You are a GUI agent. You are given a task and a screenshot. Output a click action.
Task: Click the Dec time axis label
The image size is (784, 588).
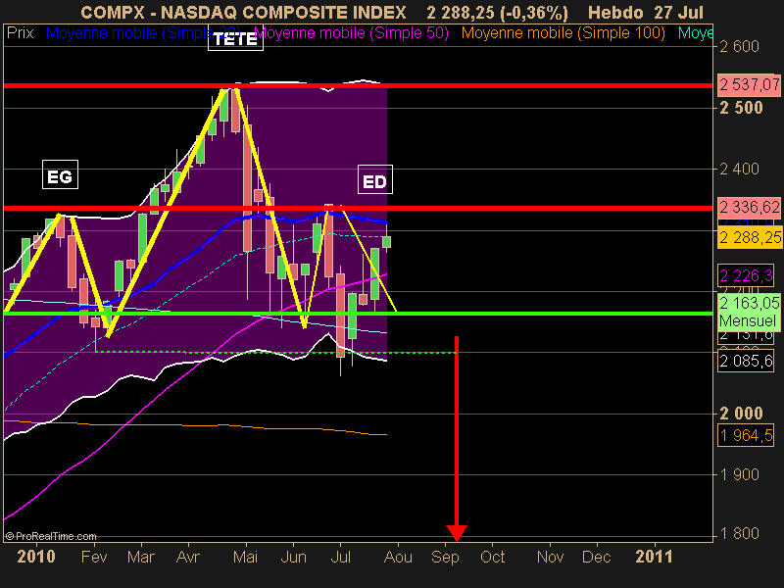597,557
